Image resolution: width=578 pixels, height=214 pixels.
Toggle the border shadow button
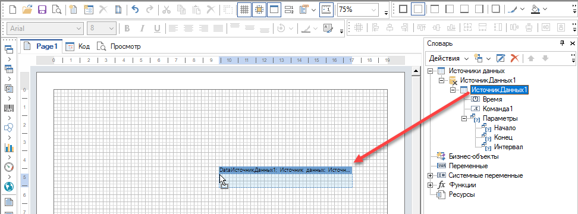click(x=496, y=10)
